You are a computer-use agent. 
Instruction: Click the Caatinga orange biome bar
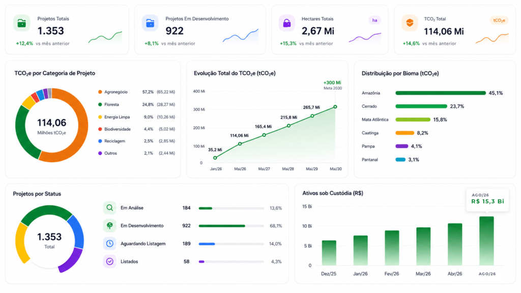(404, 133)
